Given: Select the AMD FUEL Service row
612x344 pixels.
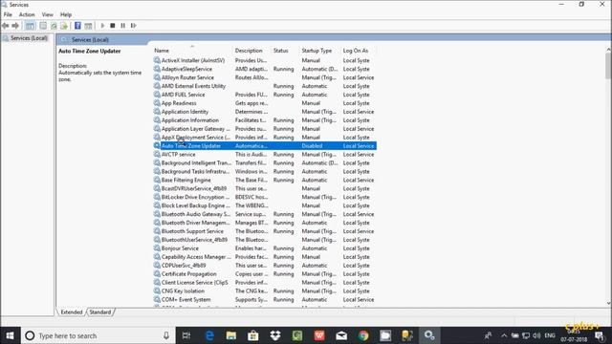Looking at the screenshot, I should 265,95.
